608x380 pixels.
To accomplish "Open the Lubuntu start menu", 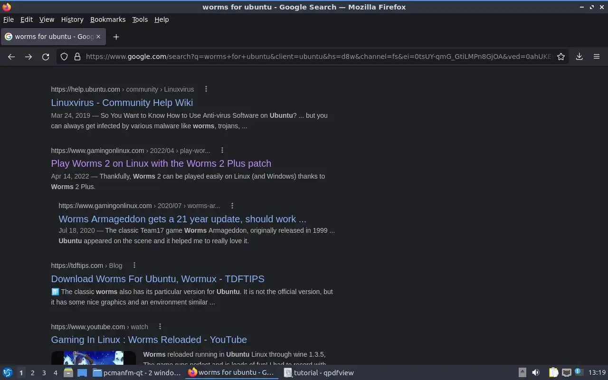I will tap(8, 372).
